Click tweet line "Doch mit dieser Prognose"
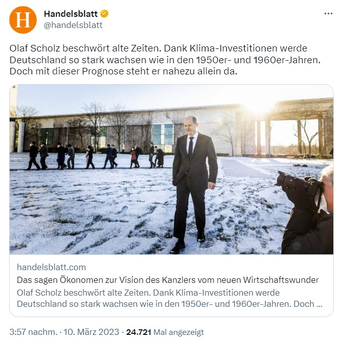343x340 pixels. point(123,71)
